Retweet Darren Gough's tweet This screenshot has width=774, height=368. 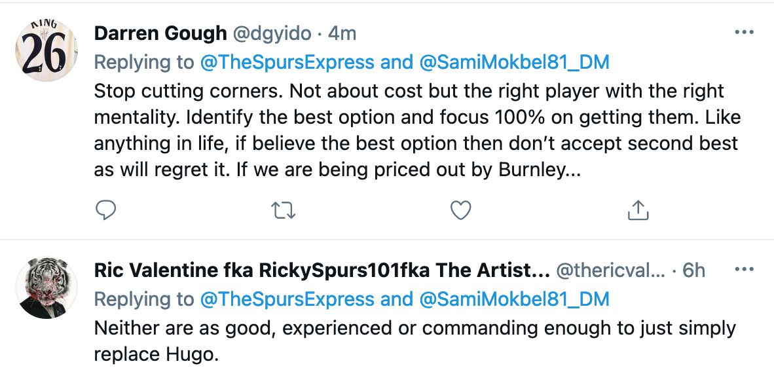coord(283,210)
